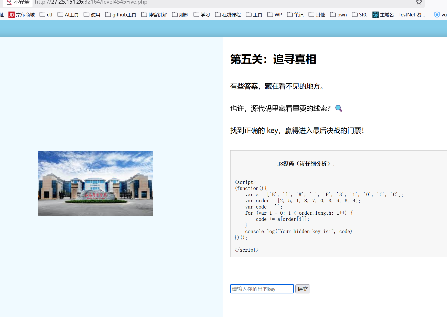The width and height of the screenshot is (447, 317).
Task: Focus the key input field
Action: point(262,289)
